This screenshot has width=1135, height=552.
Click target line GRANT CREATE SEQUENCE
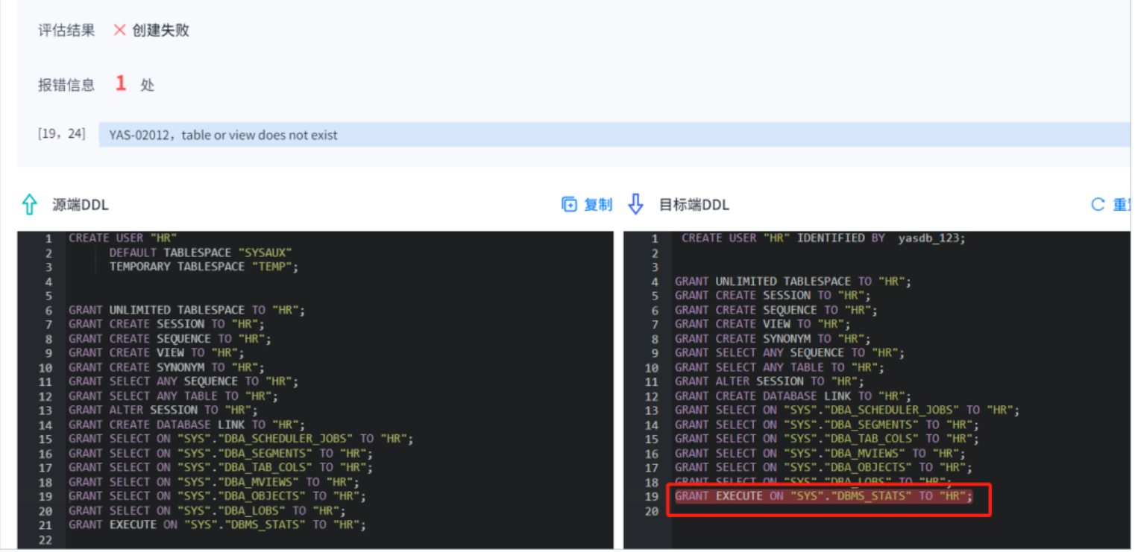(776, 310)
